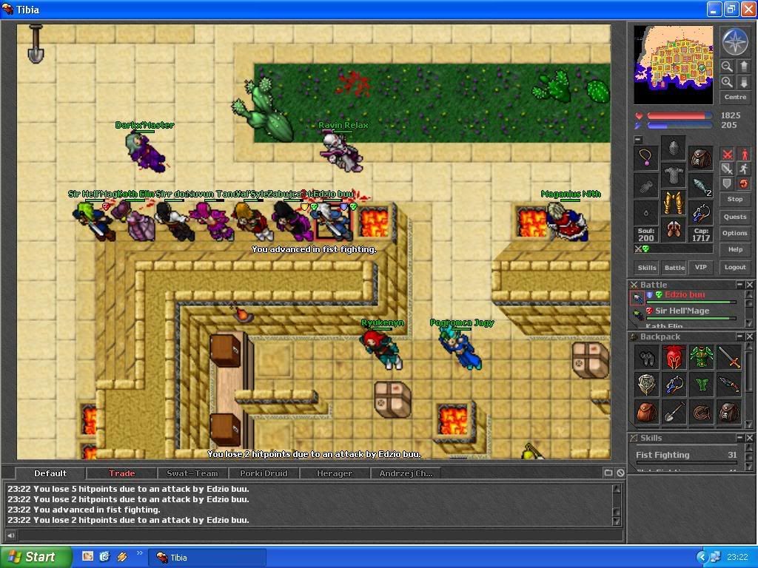The height and width of the screenshot is (568, 758).
Task: Set balanced fight mode
Action: tap(727, 169)
